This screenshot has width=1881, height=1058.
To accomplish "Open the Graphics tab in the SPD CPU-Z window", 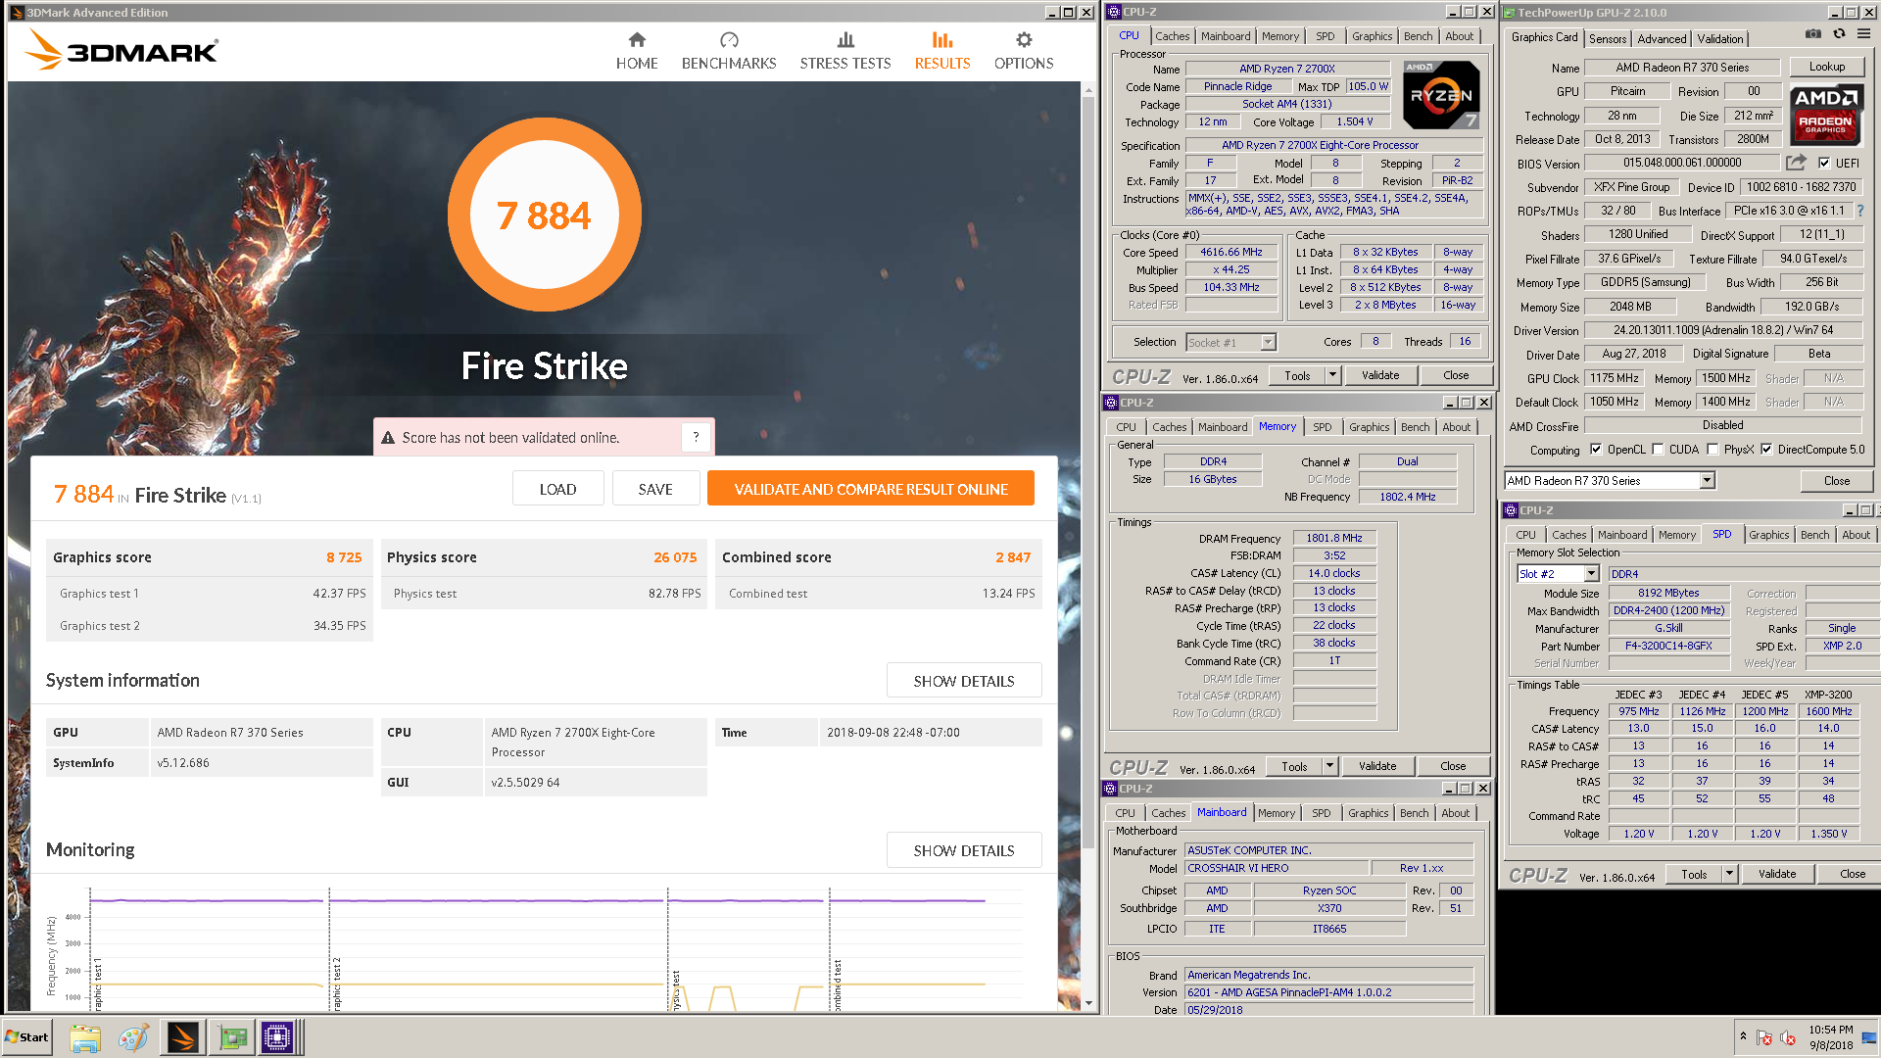I will point(1768,535).
